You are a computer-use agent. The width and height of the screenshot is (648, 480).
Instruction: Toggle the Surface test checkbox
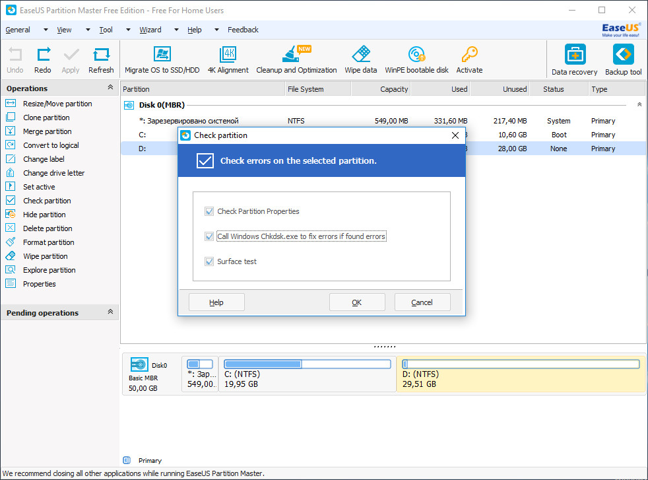click(209, 261)
